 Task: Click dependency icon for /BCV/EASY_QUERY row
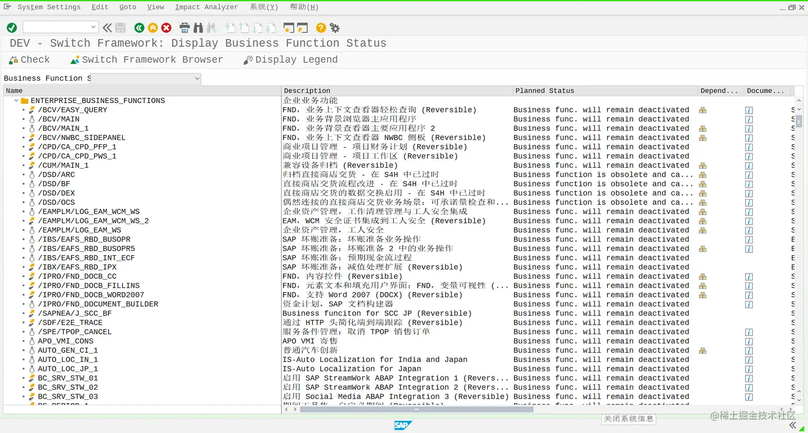(x=703, y=110)
